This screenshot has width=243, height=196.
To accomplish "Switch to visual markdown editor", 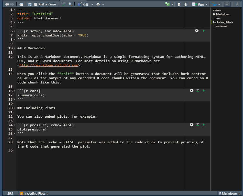I will pos(237,4).
